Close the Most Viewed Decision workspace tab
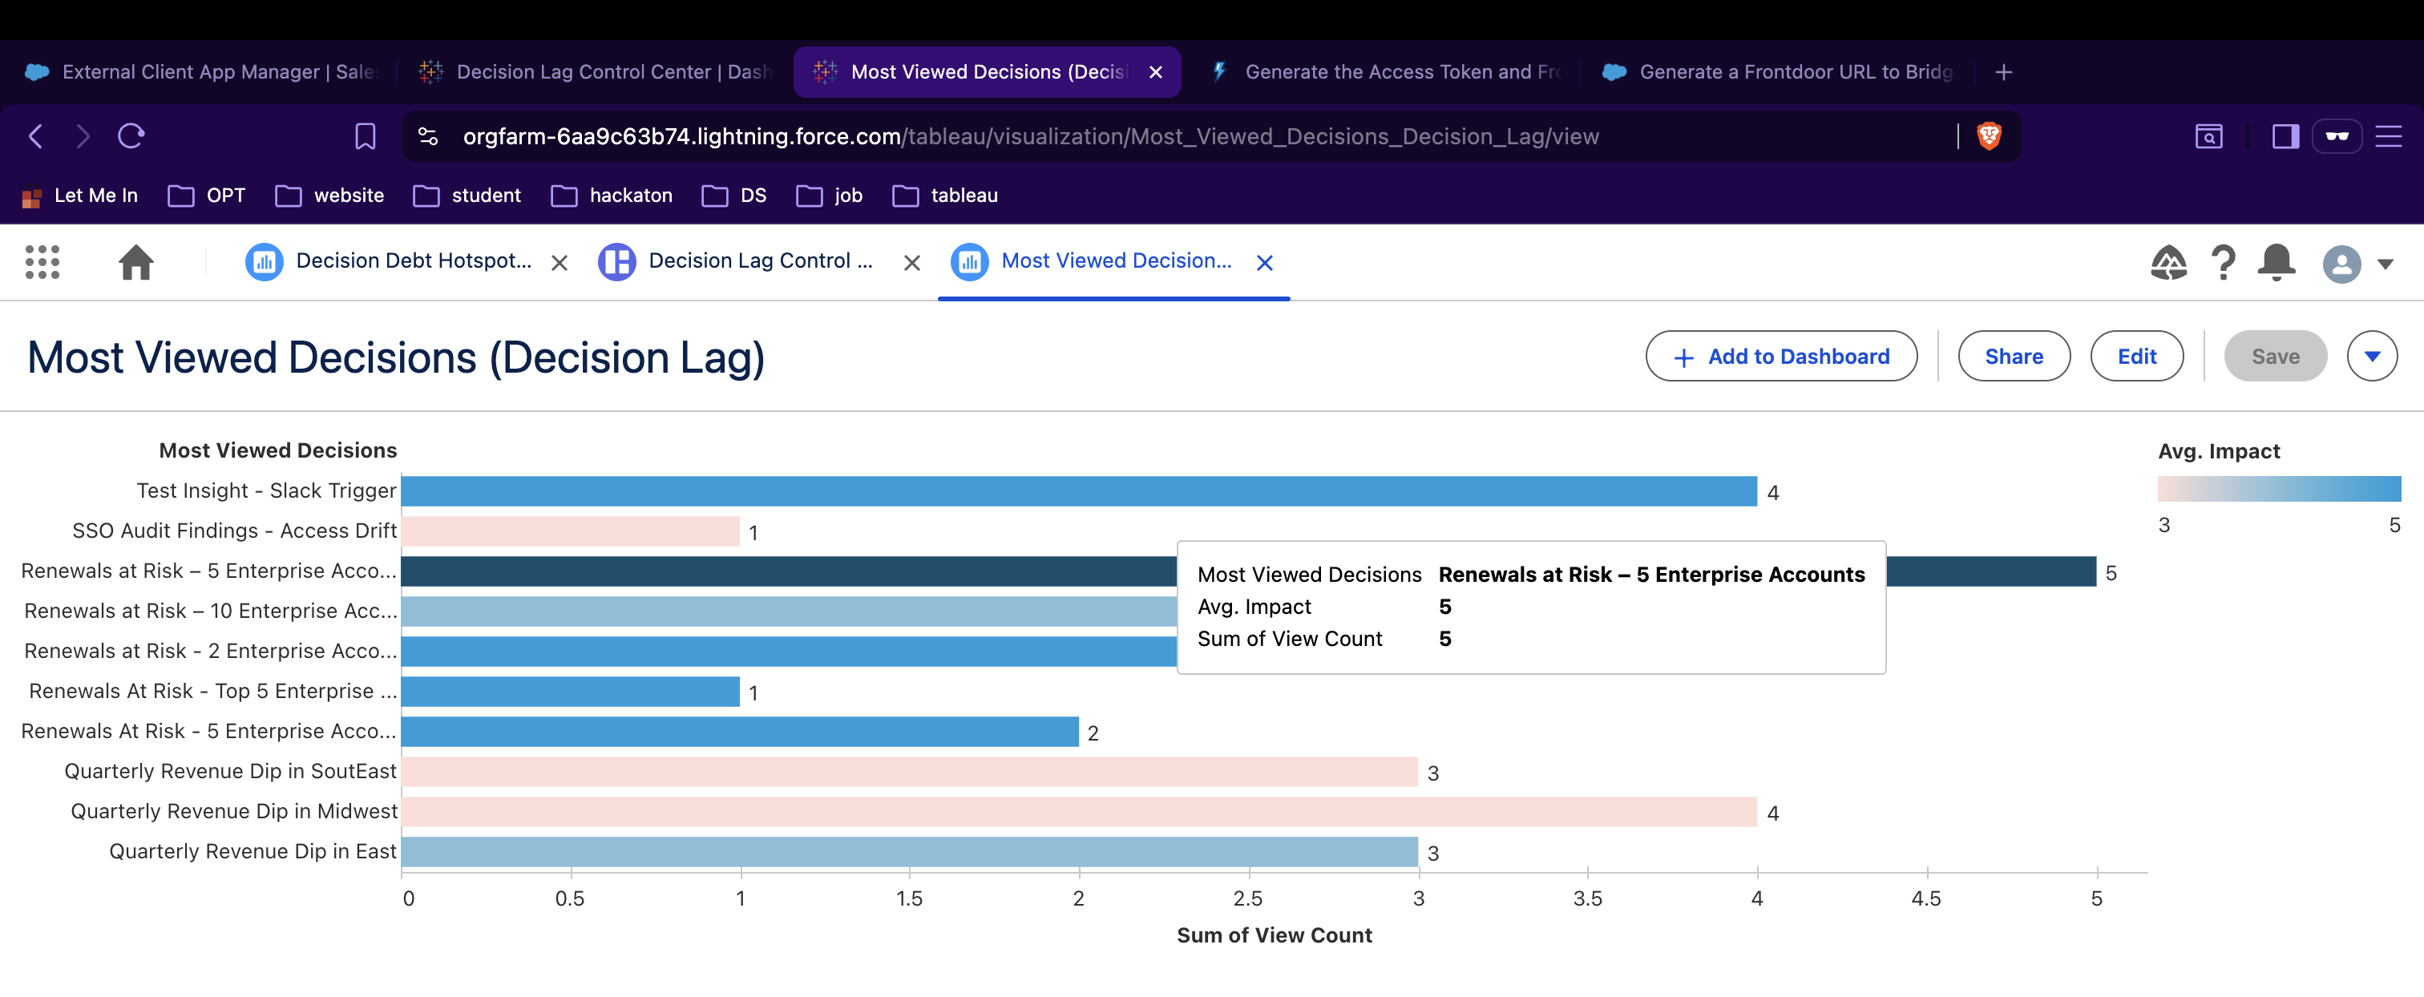 point(1265,262)
